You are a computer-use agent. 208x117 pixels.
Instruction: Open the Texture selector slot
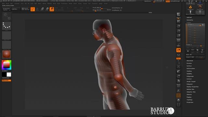pyautogui.click(x=6, y=45)
